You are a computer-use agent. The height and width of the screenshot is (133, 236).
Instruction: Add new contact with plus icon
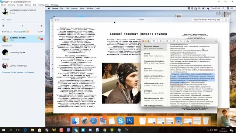[41, 26]
